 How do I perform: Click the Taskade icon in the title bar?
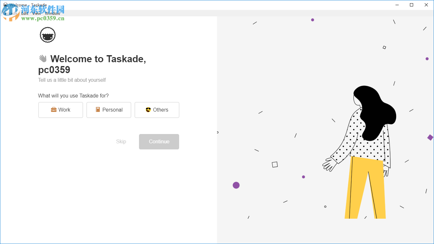tap(5, 5)
